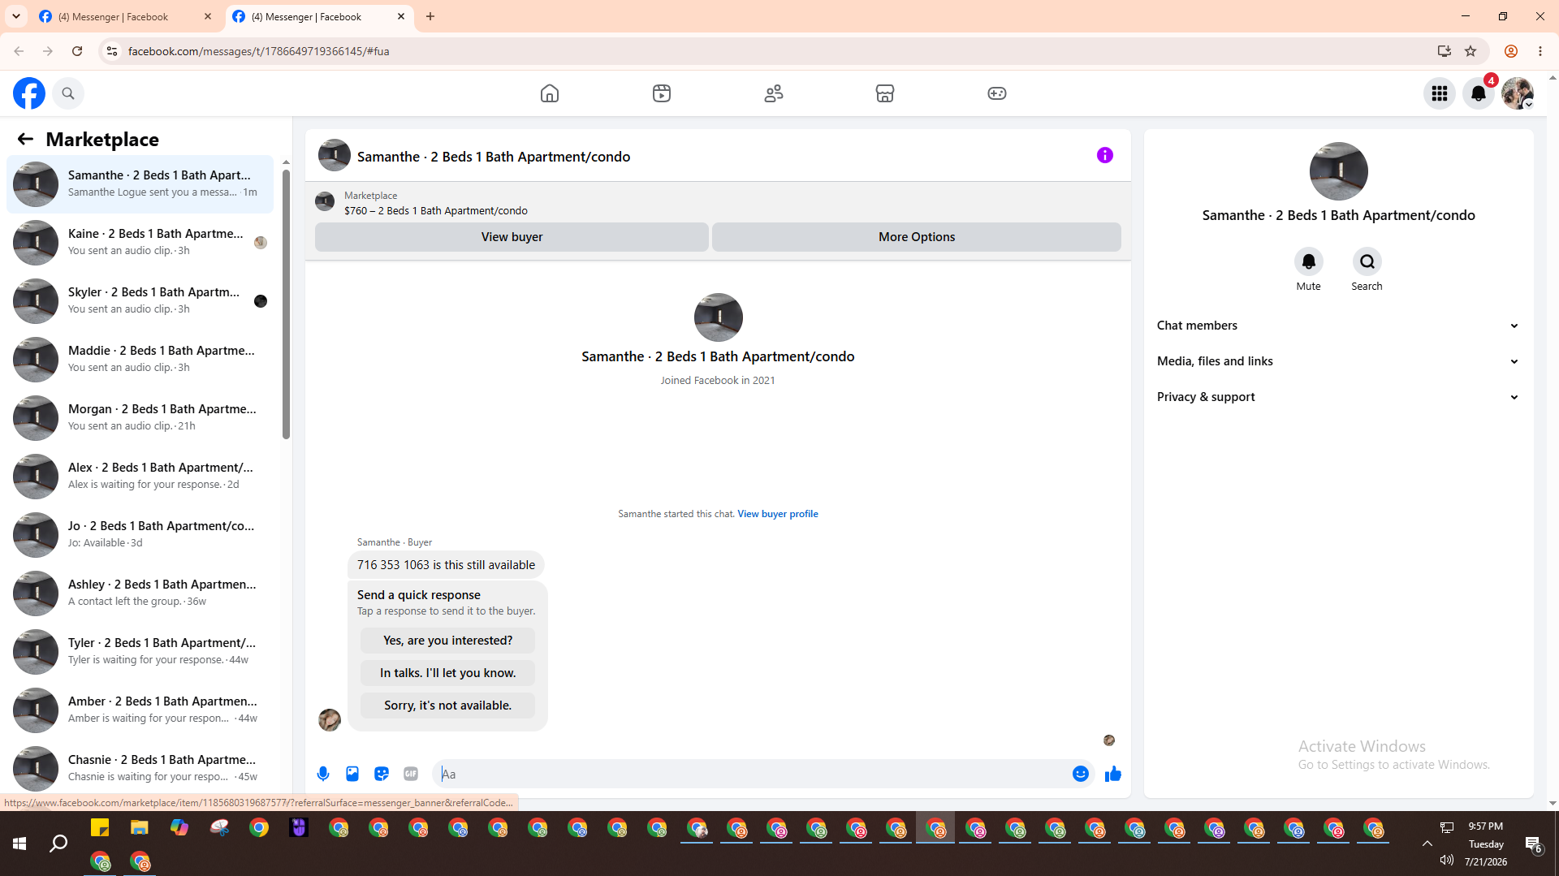
Task: Open the tab search dropdown
Action: (16, 16)
